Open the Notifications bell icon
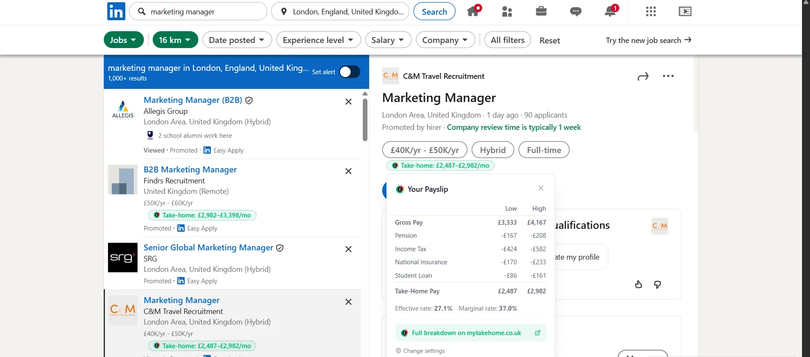This screenshot has height=357, width=810. click(611, 11)
